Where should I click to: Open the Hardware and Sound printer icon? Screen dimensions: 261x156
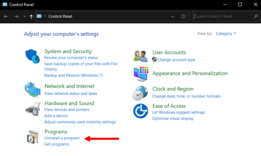tap(33, 109)
